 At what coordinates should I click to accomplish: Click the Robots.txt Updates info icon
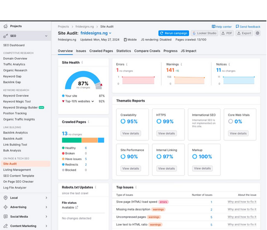95,187
